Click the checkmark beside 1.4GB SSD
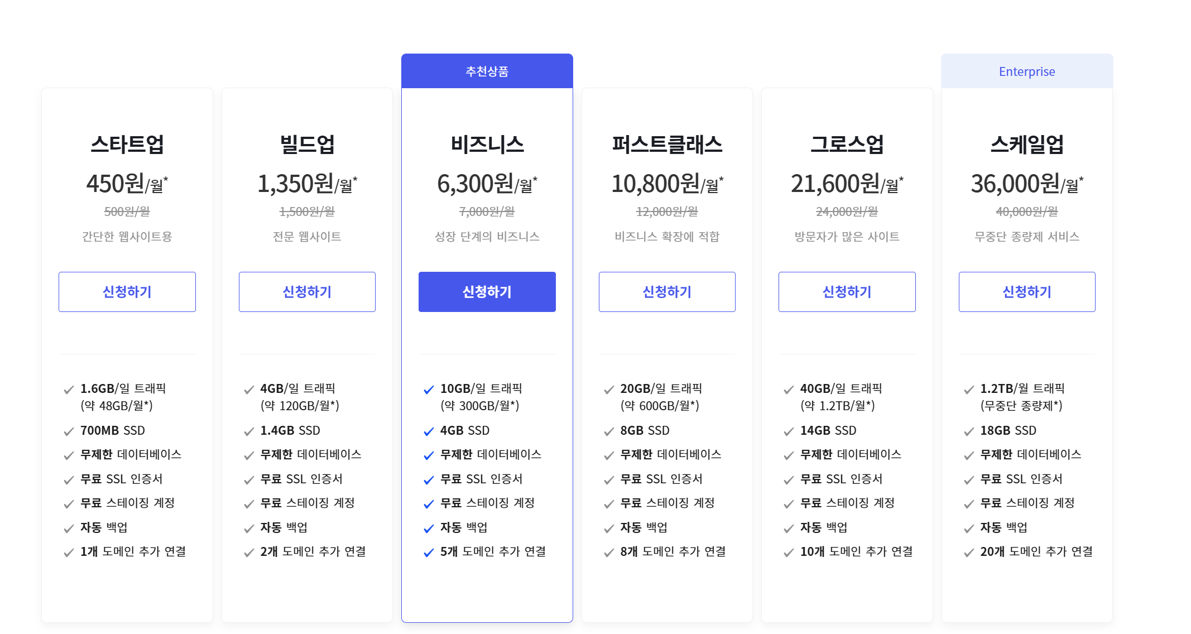This screenshot has width=1191, height=634. [x=249, y=431]
